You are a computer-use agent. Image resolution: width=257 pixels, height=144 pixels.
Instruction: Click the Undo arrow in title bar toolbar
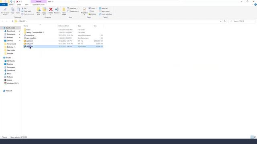pos(11,2)
